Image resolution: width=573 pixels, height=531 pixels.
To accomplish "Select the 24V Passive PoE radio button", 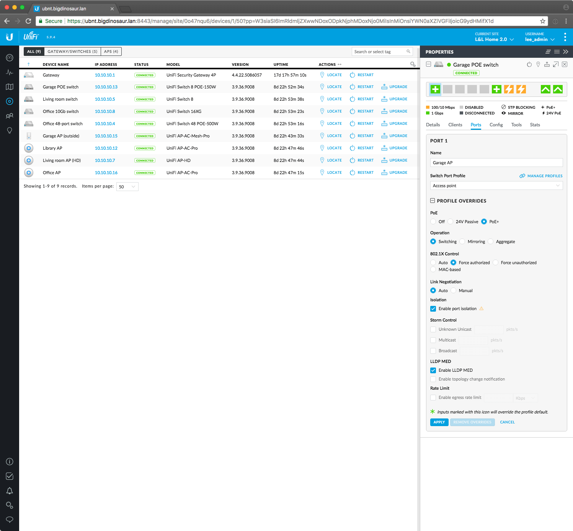I will 451,222.
